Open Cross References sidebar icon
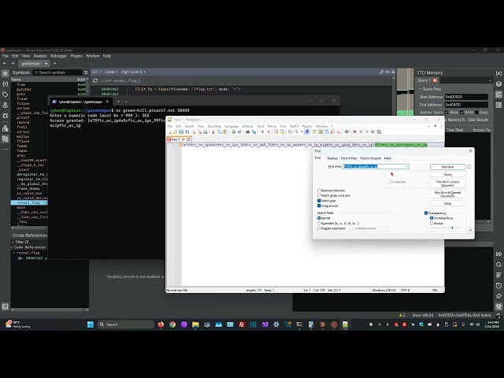 (6, 139)
